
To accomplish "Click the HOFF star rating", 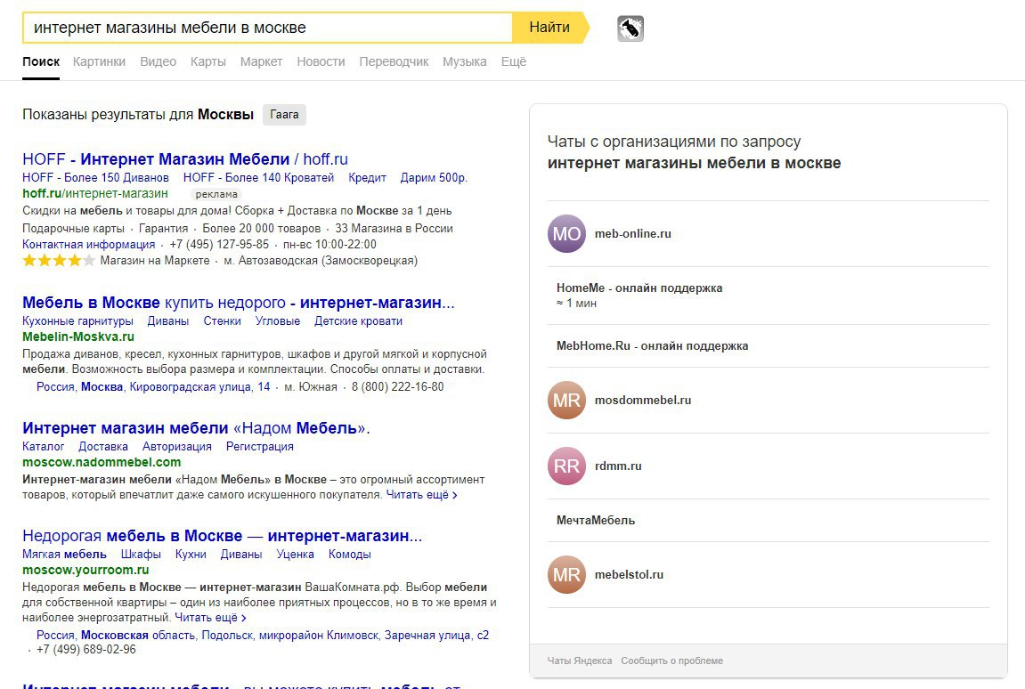I will (59, 261).
